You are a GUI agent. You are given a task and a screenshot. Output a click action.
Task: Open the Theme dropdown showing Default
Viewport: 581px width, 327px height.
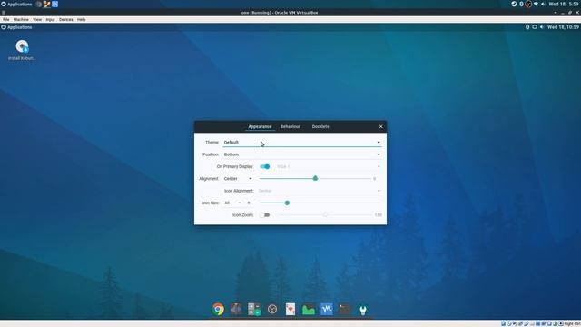pyautogui.click(x=301, y=143)
